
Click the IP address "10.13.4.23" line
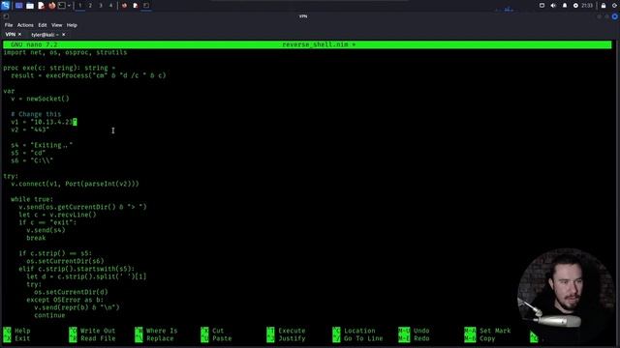44,122
